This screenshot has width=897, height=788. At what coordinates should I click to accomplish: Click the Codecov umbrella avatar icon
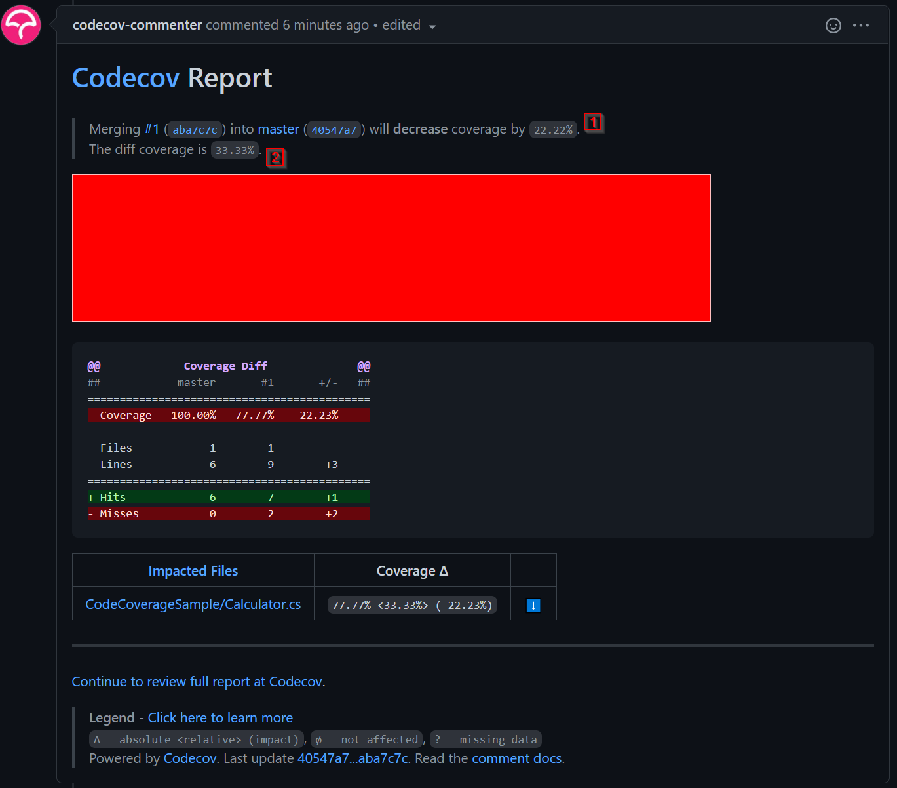point(21,25)
